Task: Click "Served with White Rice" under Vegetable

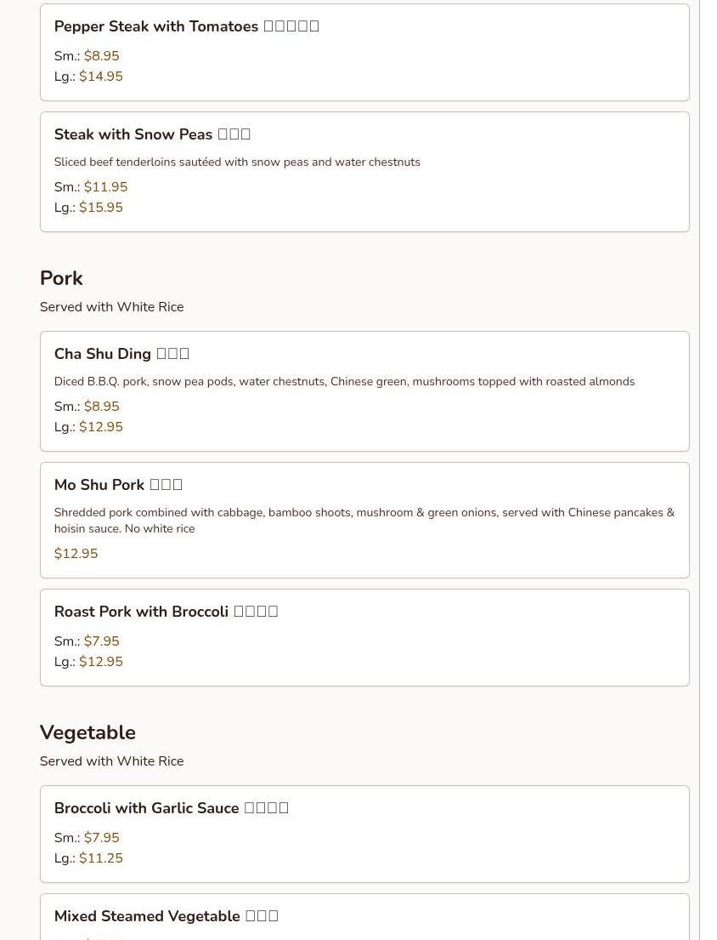Action: (111, 761)
